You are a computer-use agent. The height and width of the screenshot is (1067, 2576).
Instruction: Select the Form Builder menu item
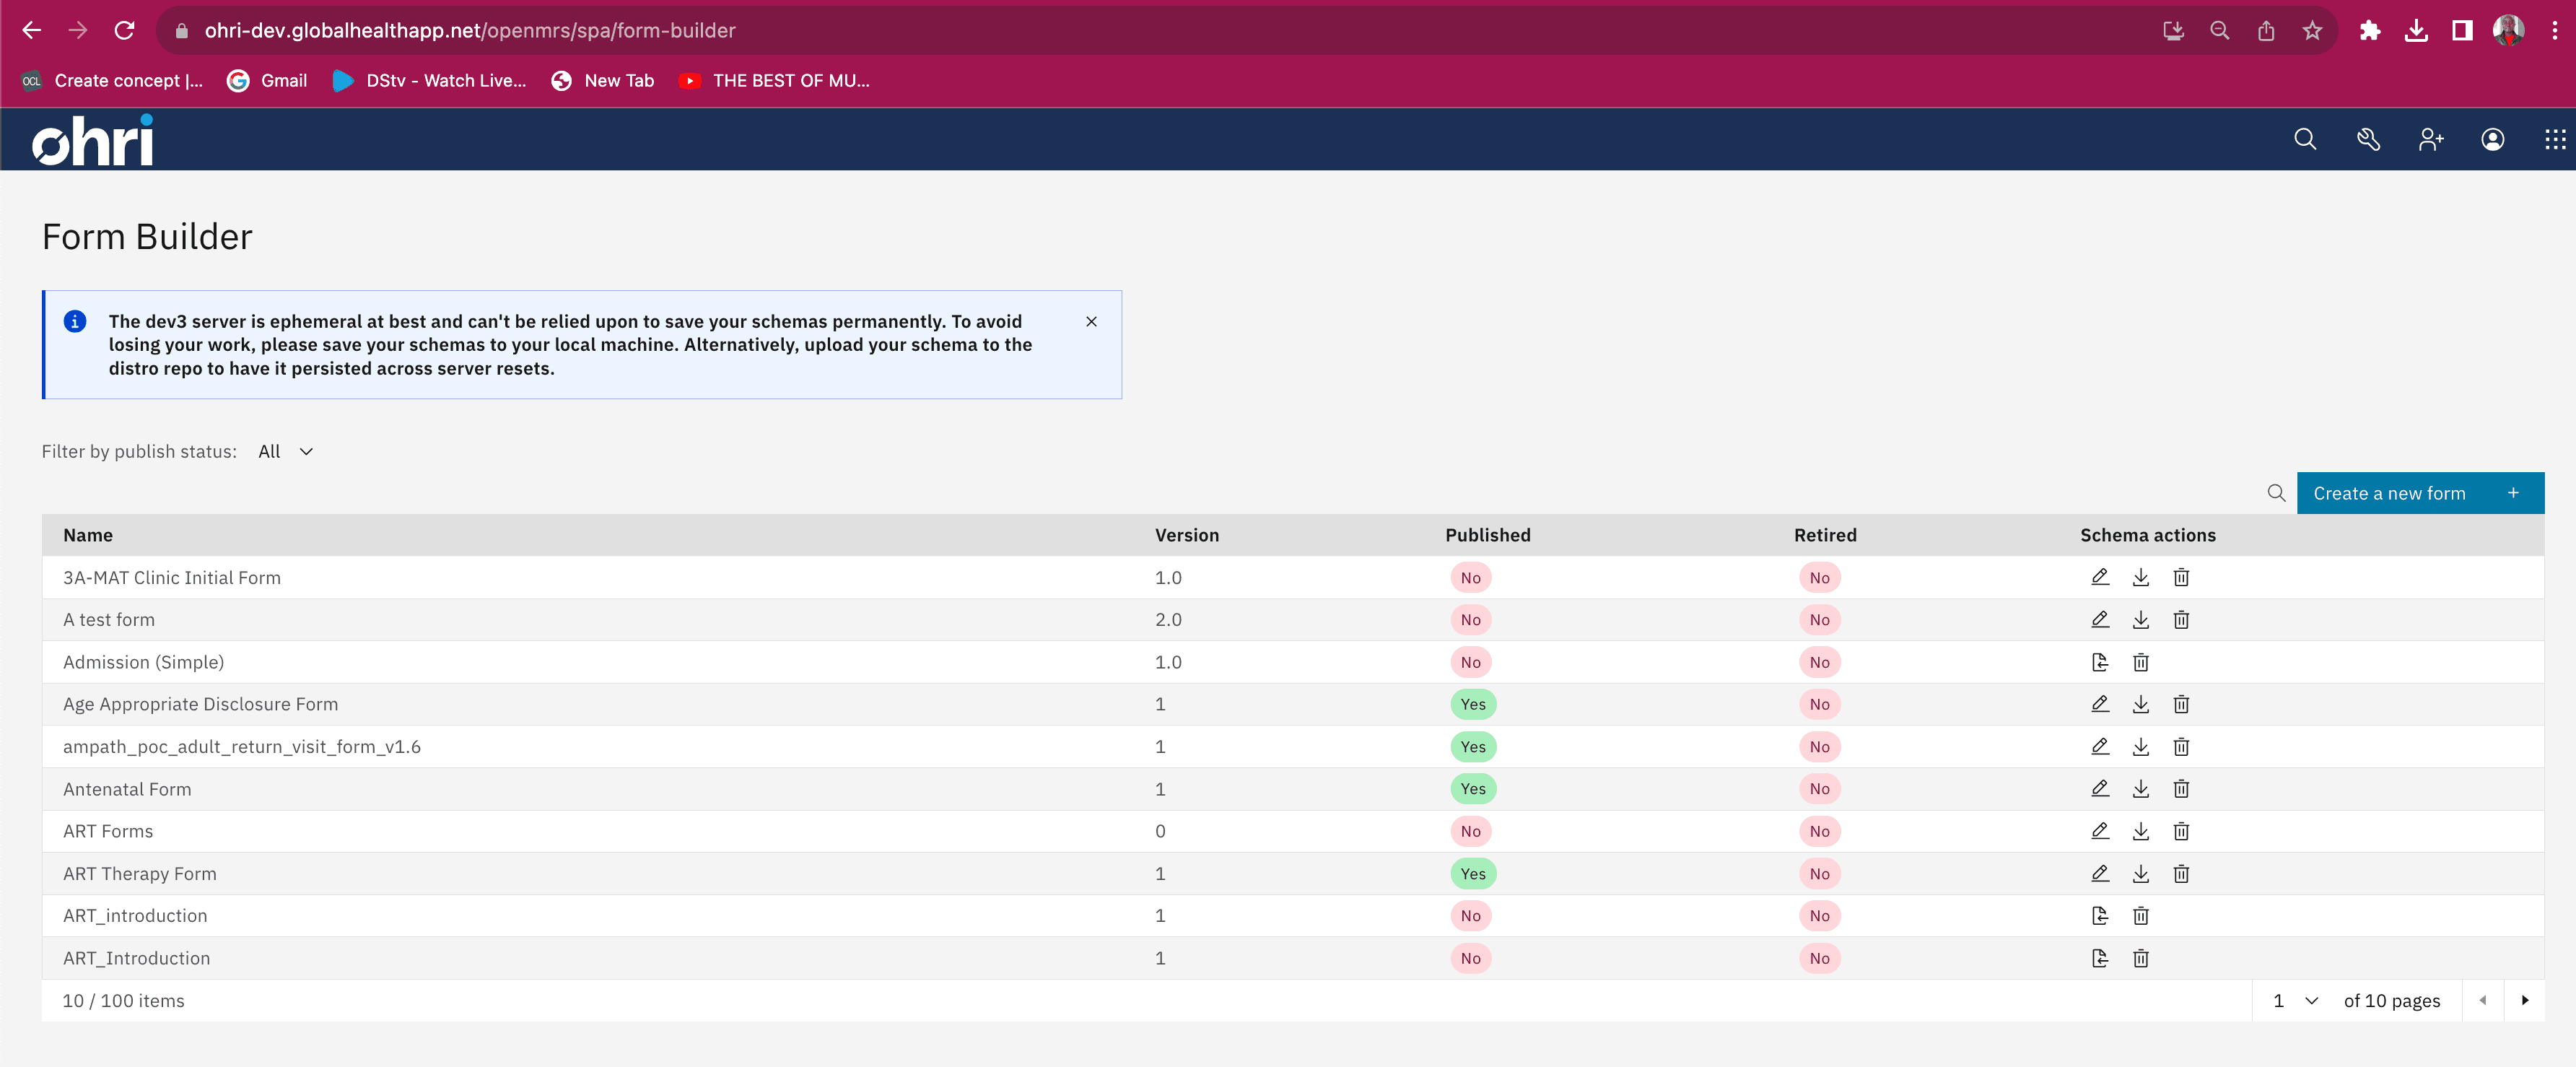148,235
